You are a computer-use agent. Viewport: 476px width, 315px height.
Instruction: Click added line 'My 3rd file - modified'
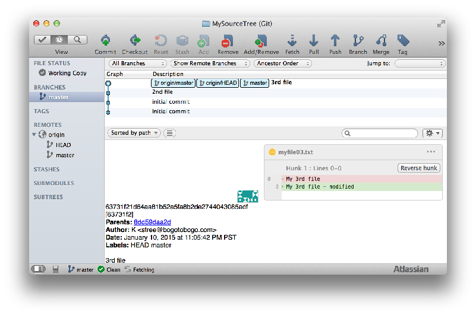361,187
